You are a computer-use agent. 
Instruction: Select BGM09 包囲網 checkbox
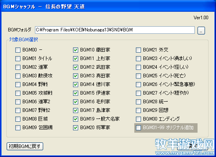18,128
